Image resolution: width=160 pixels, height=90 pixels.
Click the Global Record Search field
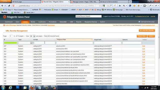coord(88,16)
